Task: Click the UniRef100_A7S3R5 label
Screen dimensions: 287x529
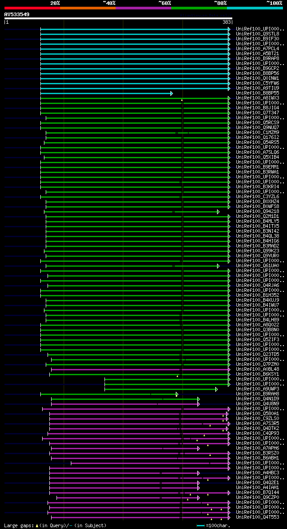Action: coord(257,423)
